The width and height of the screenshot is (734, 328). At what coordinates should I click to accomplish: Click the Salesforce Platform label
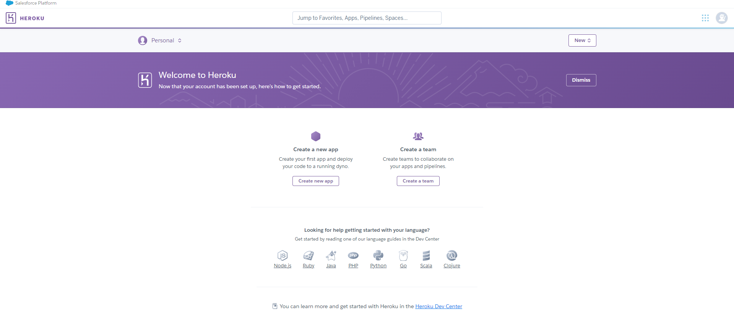[36, 3]
